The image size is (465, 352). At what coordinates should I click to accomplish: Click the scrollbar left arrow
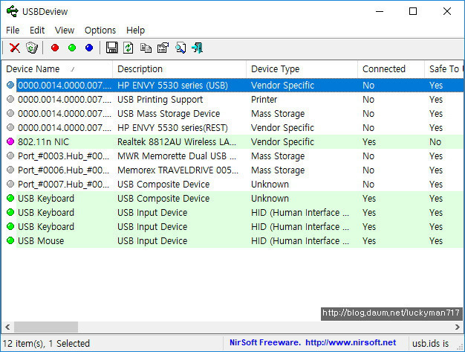pyautogui.click(x=7, y=327)
